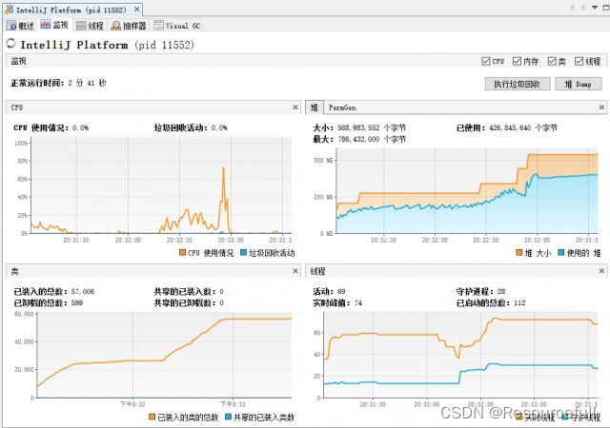Screen dimensions: 610x428
Task: Close the 类 graph panel
Action: pyautogui.click(x=295, y=271)
